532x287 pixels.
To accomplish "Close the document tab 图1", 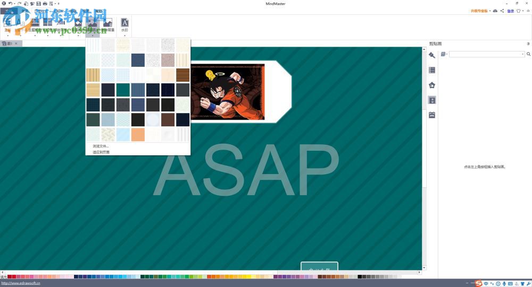I will click(16, 44).
